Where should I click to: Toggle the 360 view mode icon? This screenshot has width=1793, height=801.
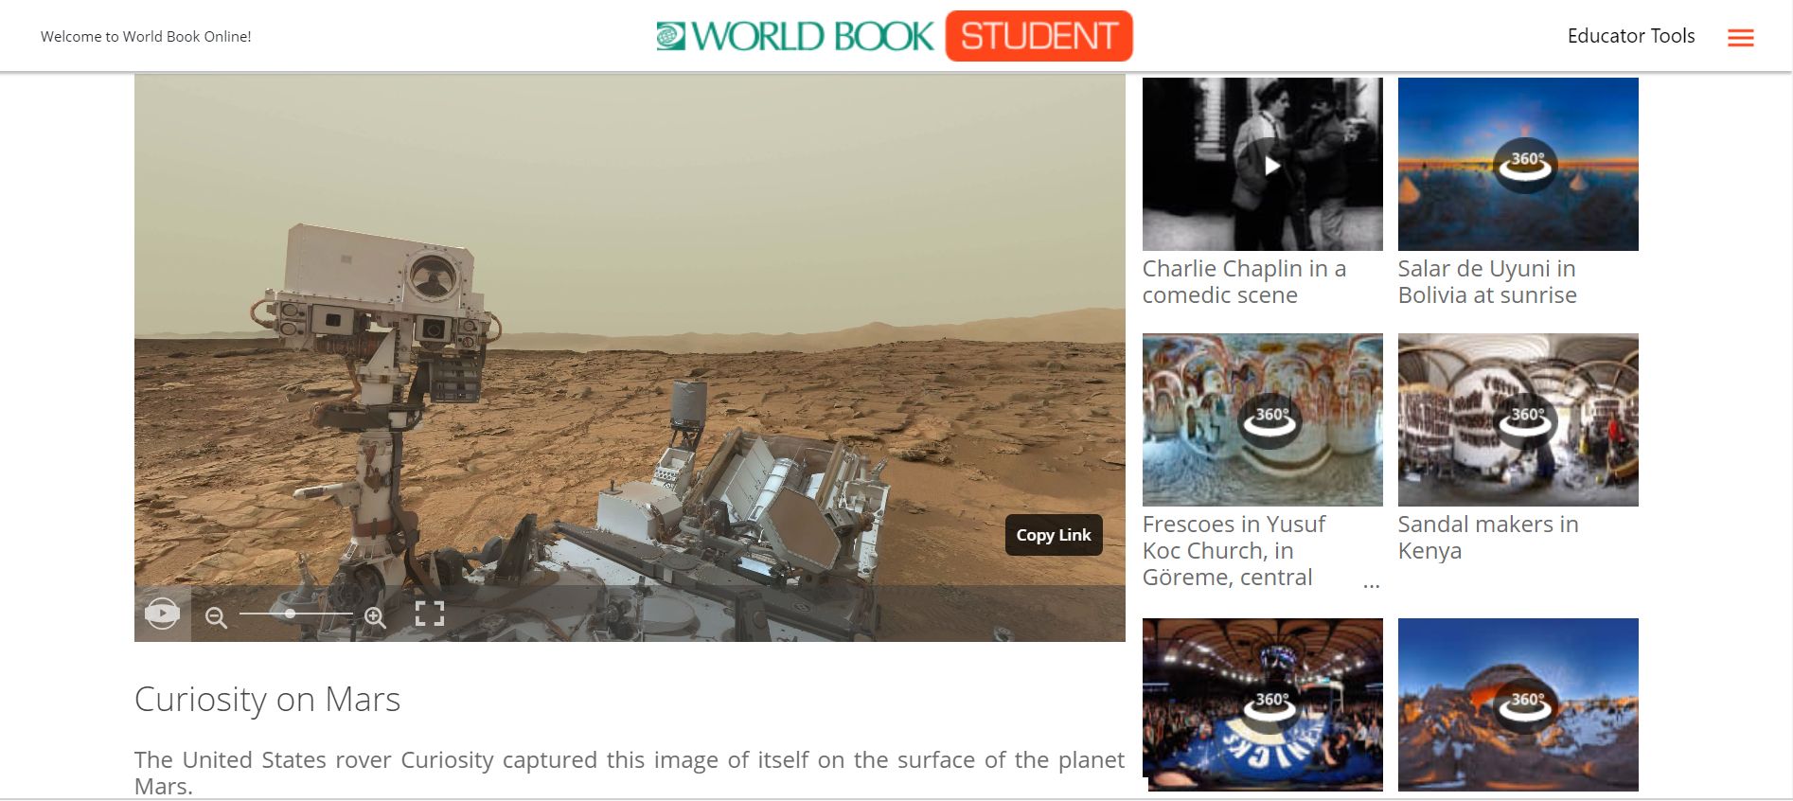tap(163, 614)
